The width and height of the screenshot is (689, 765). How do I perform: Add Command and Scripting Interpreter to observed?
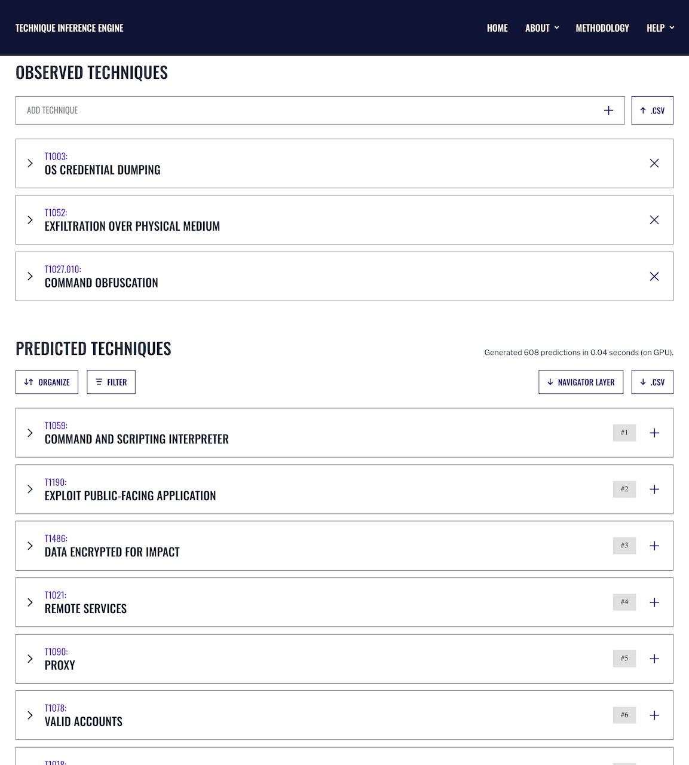[x=654, y=433]
